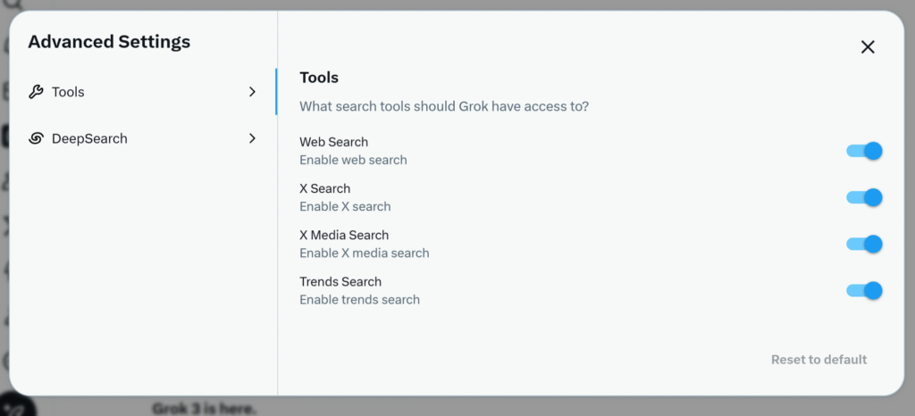Switch off X Media Search toggle
915x416 pixels.
tap(864, 244)
